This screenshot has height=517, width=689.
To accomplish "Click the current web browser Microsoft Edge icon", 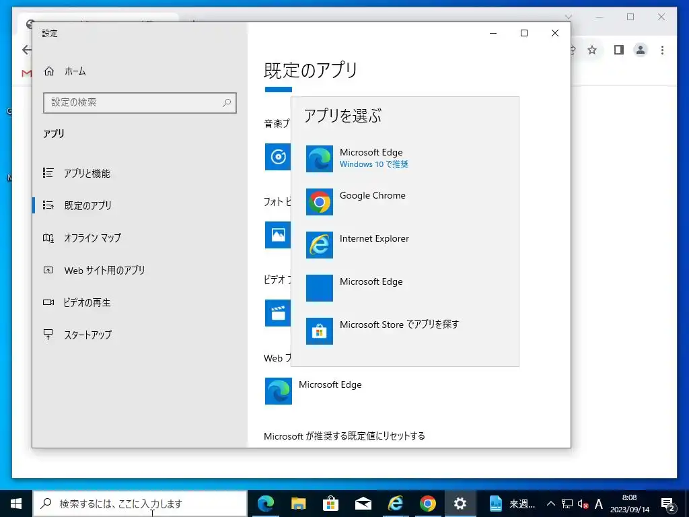I will [278, 391].
